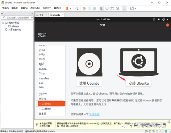This screenshot has height=133, width=171.
Task: Select 日本語 in the language list
Action: (x=52, y=114)
